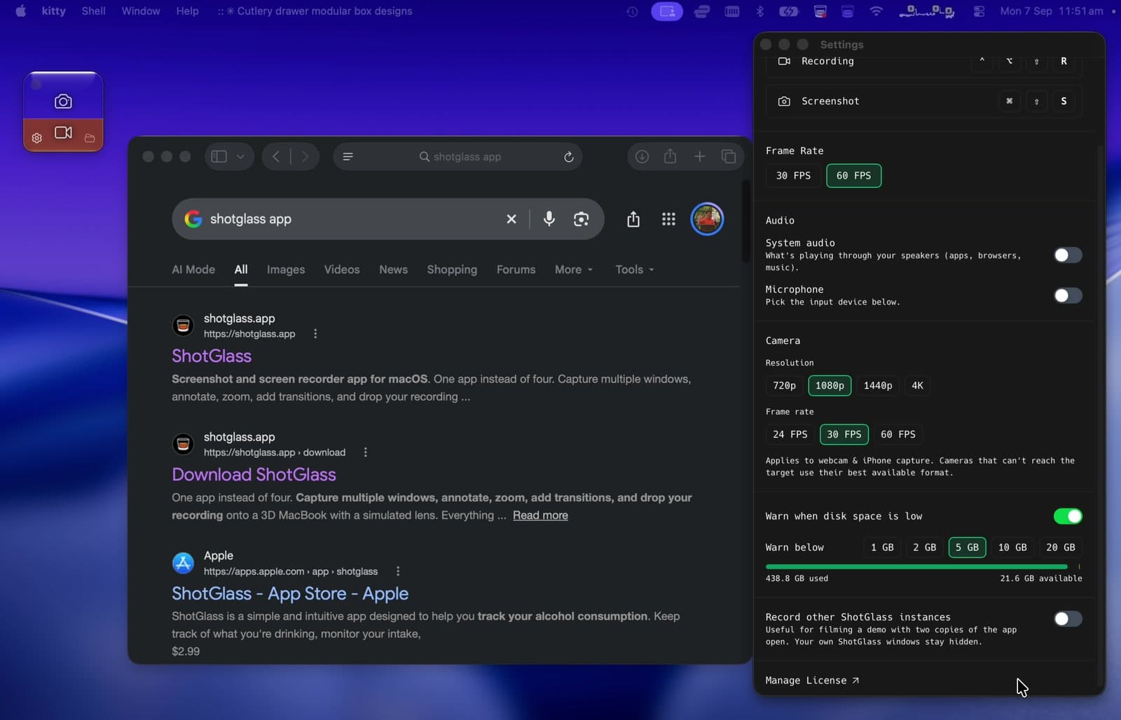This screenshot has width=1121, height=720.
Task: Click the battery charging icon in the menu bar
Action: tap(789, 11)
